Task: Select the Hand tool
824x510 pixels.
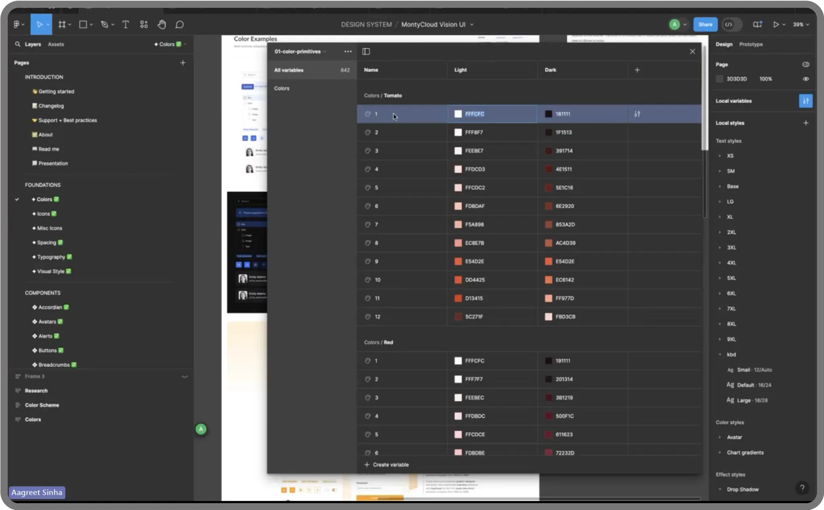Action: click(x=162, y=24)
